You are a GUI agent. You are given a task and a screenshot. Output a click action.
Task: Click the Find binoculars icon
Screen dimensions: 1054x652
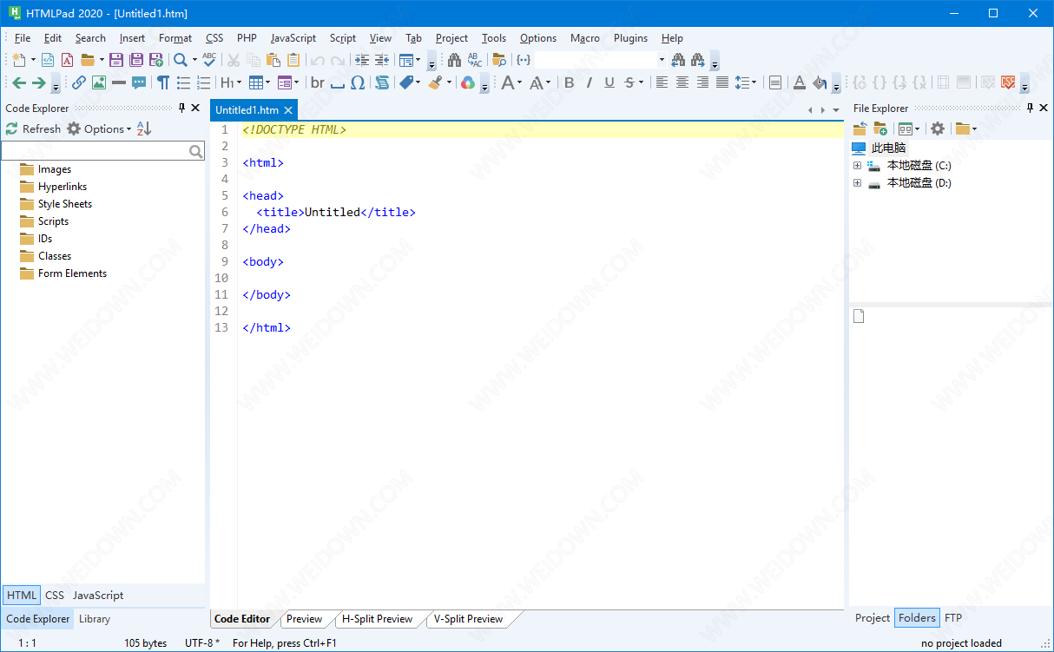(x=454, y=60)
